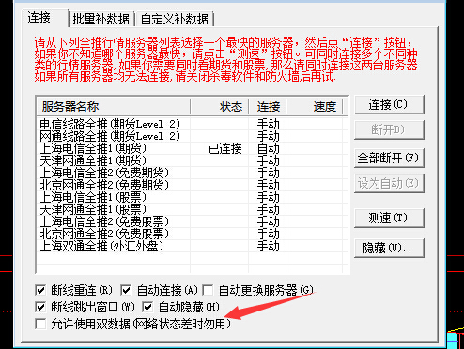Select server 电信线路全推(期货Level 2)
The height and width of the screenshot is (349, 464).
click(x=110, y=124)
